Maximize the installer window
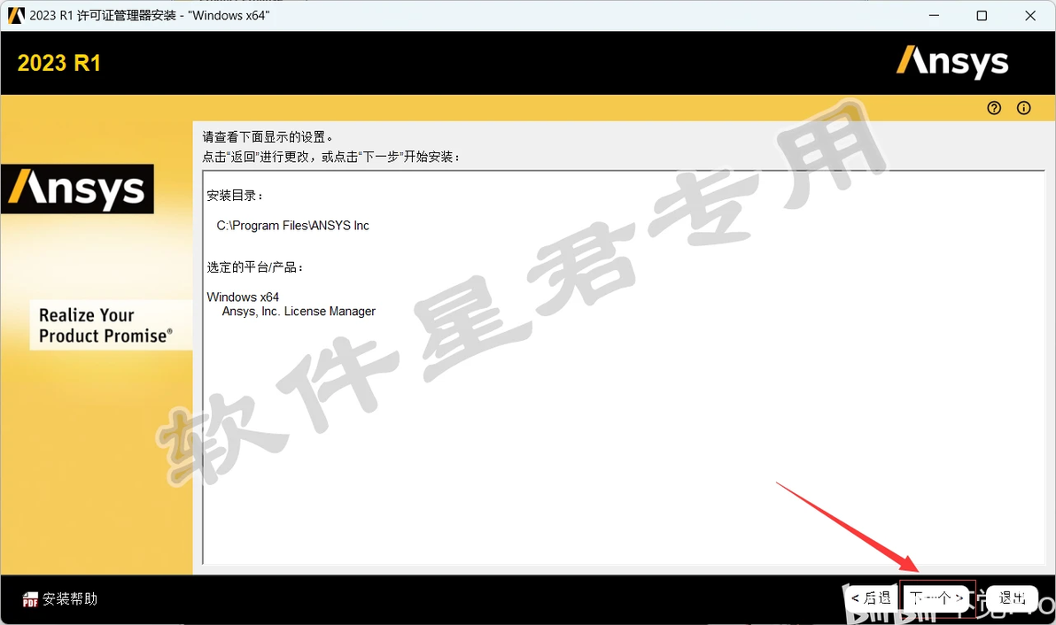This screenshot has width=1056, height=625. (982, 15)
